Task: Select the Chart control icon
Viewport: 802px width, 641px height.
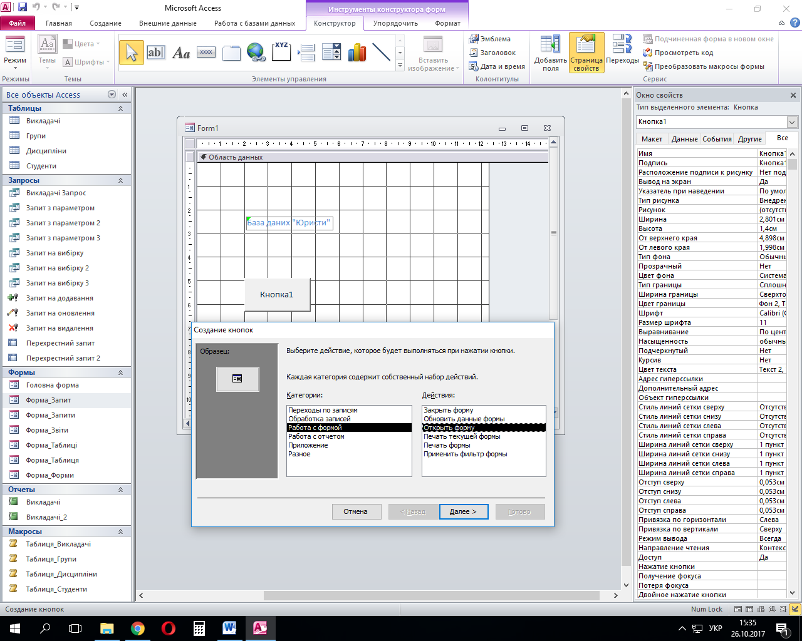Action: coord(357,53)
